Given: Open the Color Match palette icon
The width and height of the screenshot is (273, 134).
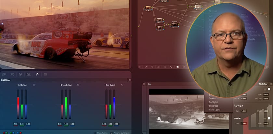Looking at the screenshot, I should (x=12, y=74).
